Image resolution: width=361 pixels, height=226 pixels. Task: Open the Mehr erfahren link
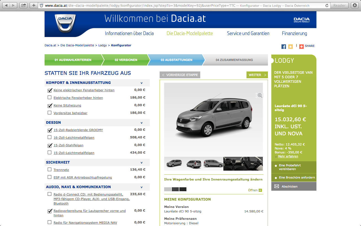[288, 157]
